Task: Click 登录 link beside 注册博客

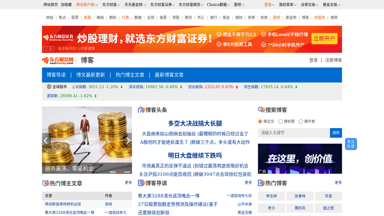Action: 313,60
